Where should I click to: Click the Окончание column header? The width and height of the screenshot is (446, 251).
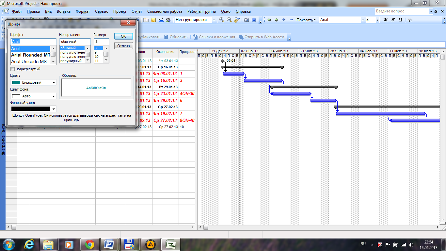click(165, 52)
